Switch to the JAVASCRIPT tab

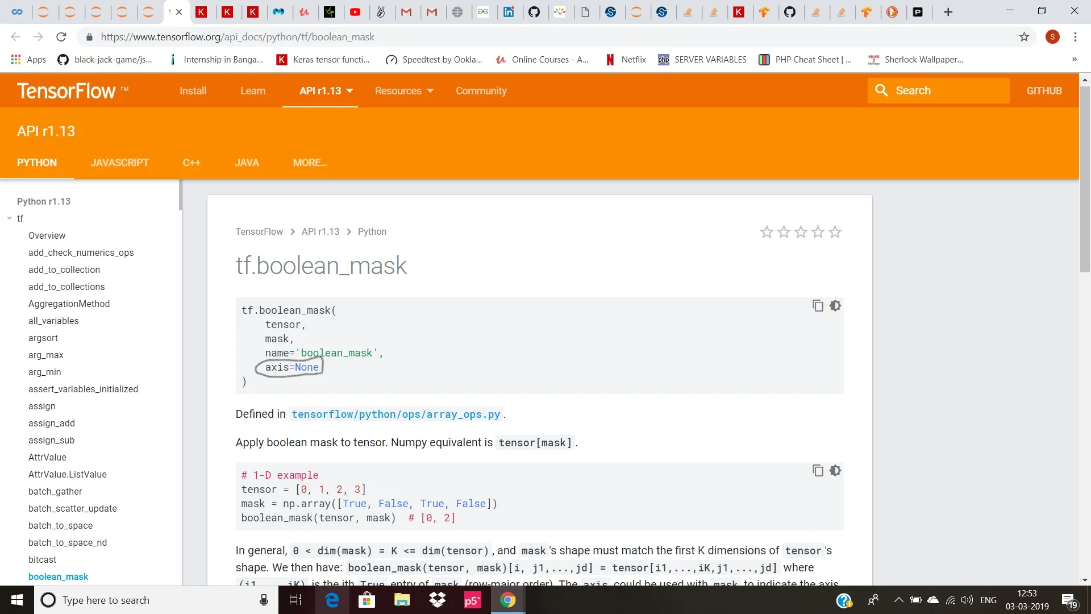(119, 163)
